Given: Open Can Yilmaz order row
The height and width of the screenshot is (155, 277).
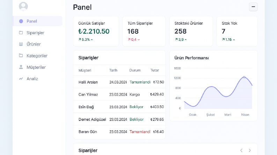Looking at the screenshot, I should click(119, 95).
